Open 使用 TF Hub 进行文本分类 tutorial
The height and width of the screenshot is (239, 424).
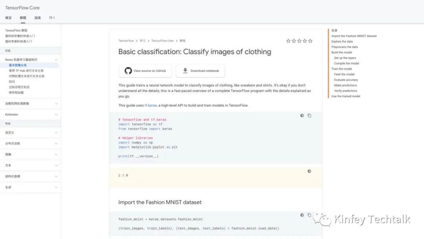point(26,71)
